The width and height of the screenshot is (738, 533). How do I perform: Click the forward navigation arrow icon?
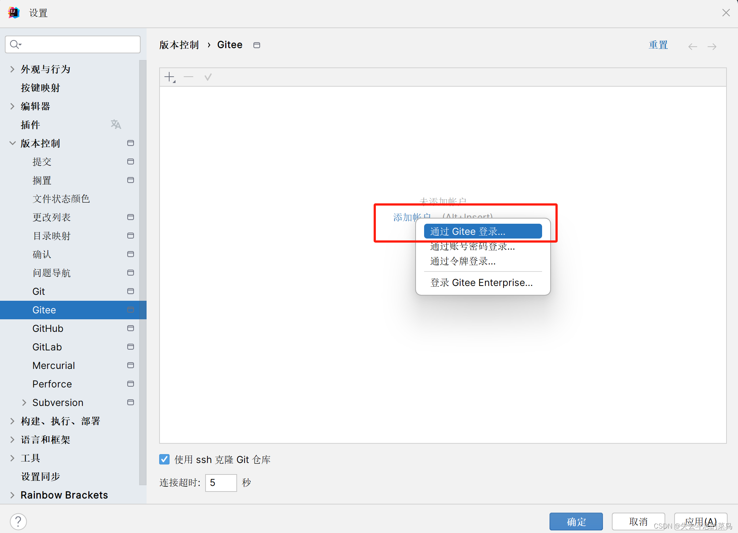pyautogui.click(x=712, y=46)
